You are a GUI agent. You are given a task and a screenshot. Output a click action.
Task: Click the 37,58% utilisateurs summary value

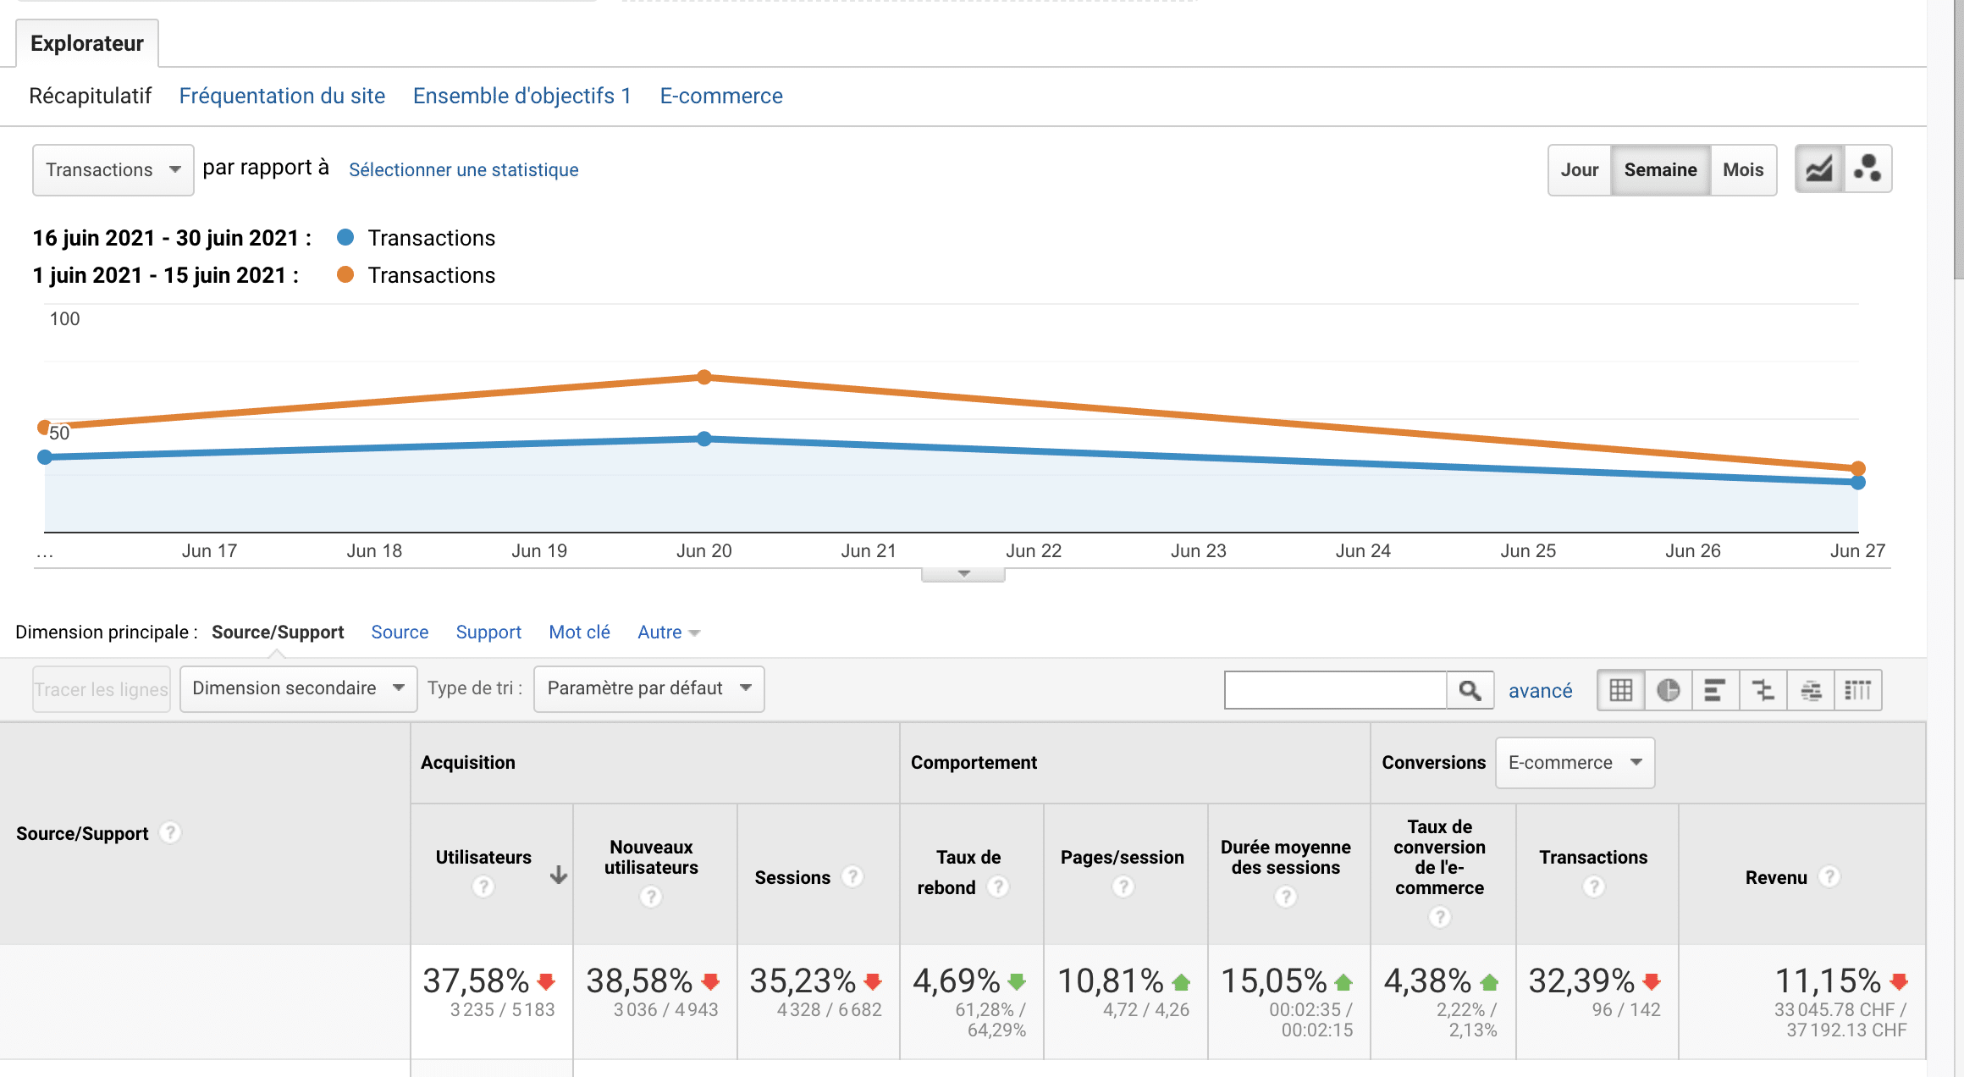[476, 981]
